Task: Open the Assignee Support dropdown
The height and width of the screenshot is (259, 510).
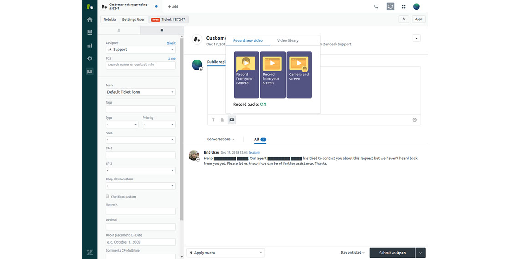Action: 141,50
